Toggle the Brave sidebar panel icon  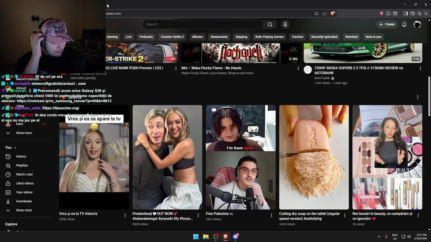coord(406,13)
